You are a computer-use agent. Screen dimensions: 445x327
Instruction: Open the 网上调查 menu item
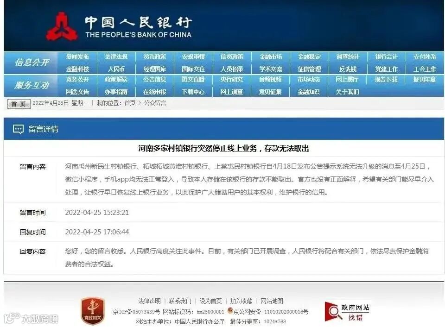click(x=232, y=92)
